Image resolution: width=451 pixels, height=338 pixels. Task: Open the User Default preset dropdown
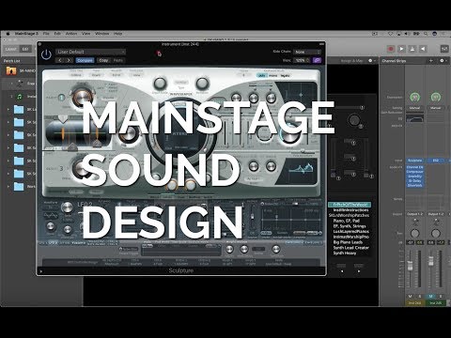pos(91,52)
